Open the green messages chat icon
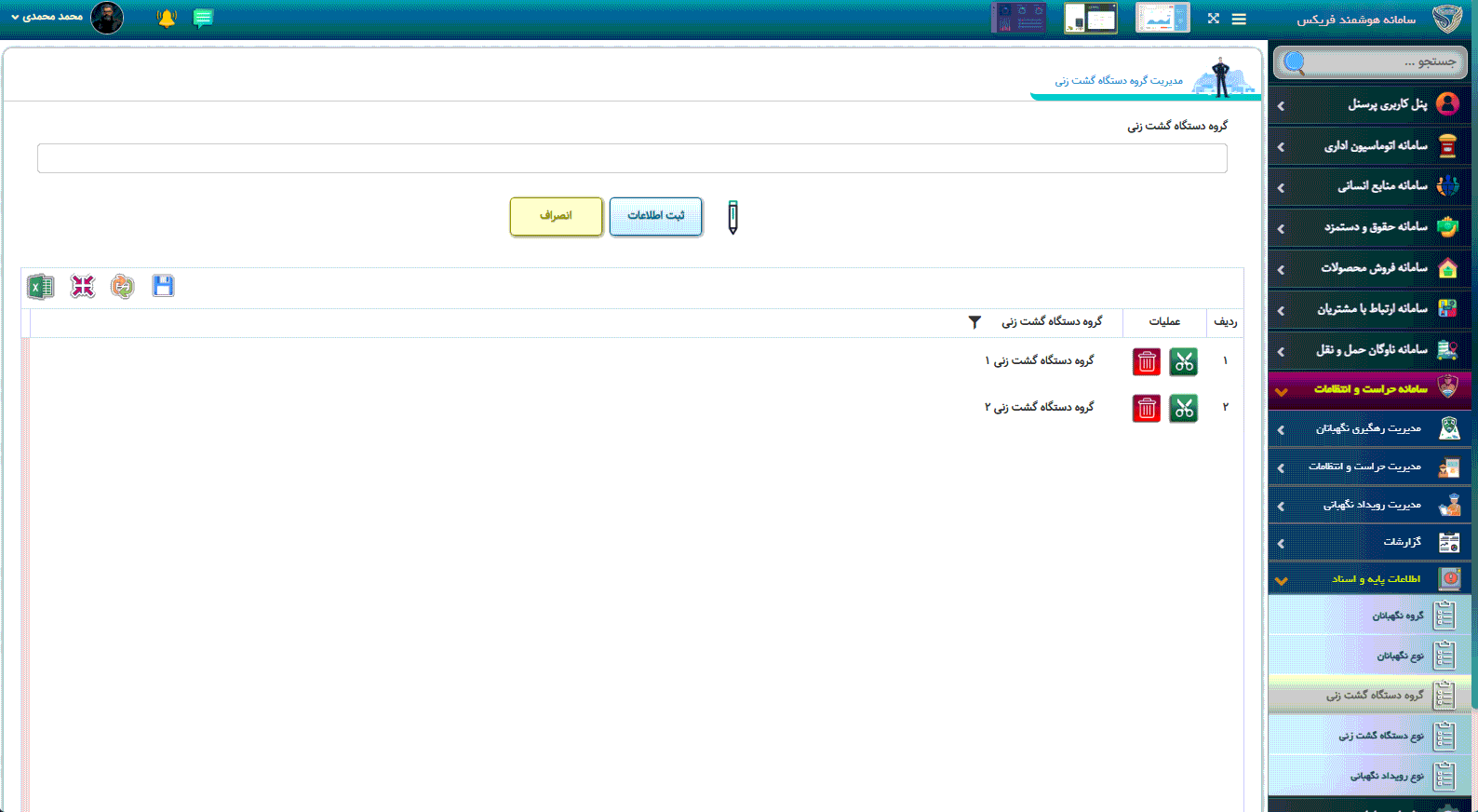 pos(203,19)
